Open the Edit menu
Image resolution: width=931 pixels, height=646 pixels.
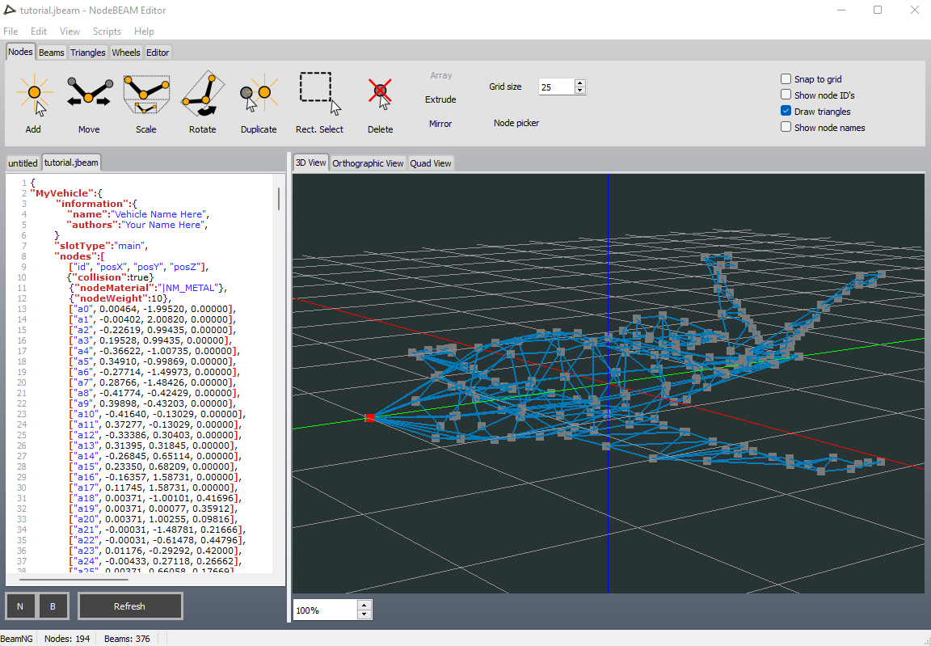[39, 32]
